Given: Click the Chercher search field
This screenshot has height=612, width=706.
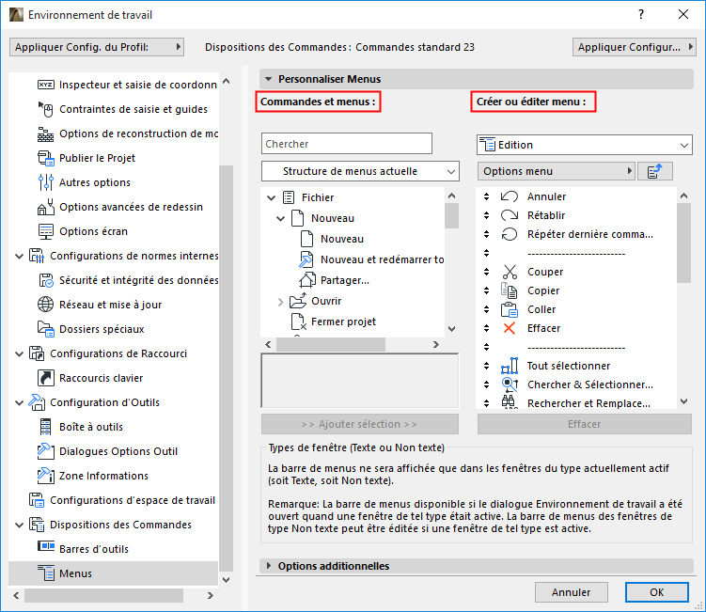Looking at the screenshot, I should click(347, 144).
